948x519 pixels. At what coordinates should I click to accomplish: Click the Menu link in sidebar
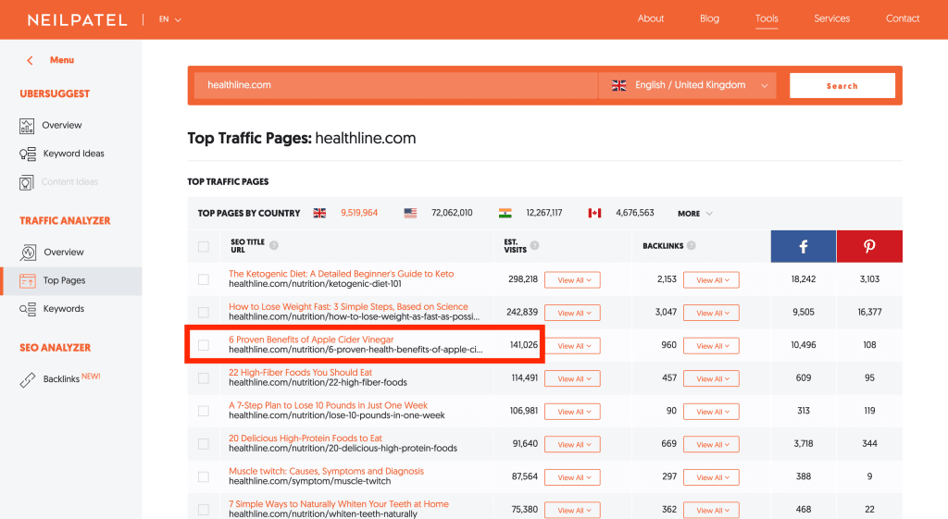click(x=62, y=60)
